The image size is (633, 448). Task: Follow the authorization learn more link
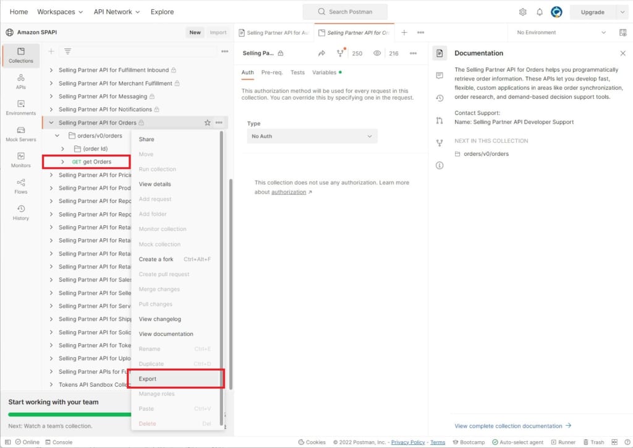tap(289, 192)
